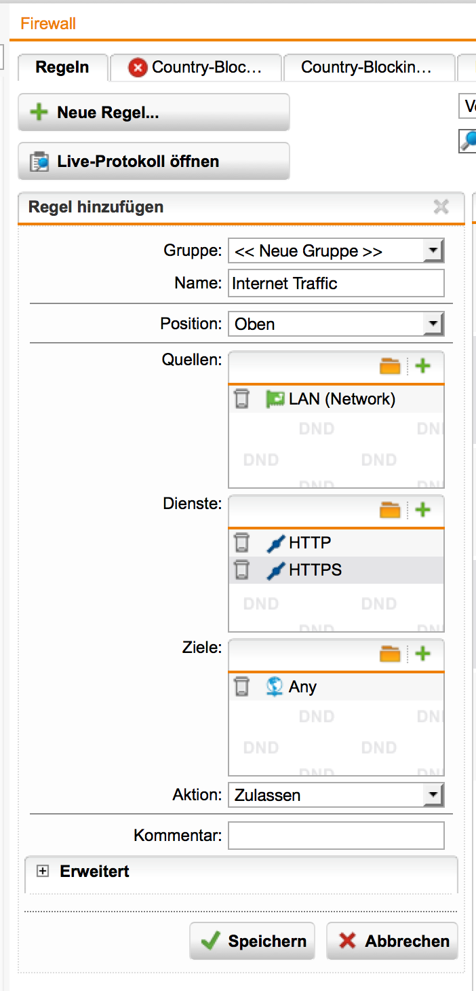Open the Dienste folder browser icon
Viewport: 476px width, 991px height.
(390, 510)
